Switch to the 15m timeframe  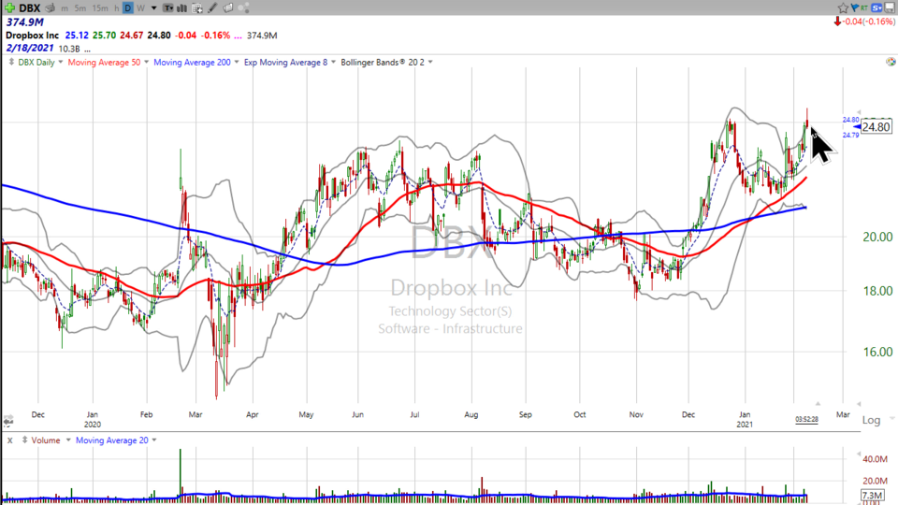tap(100, 8)
